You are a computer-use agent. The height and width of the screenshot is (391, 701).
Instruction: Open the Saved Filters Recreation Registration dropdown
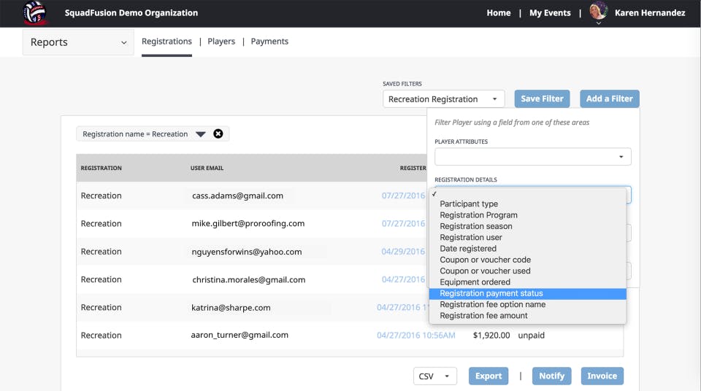(x=443, y=99)
